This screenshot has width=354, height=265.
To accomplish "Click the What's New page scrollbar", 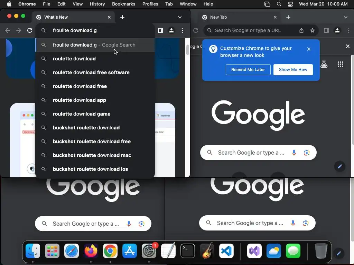I will (x=188, y=50).
